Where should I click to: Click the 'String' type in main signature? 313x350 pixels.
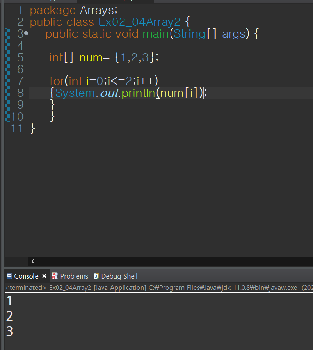pos(189,34)
